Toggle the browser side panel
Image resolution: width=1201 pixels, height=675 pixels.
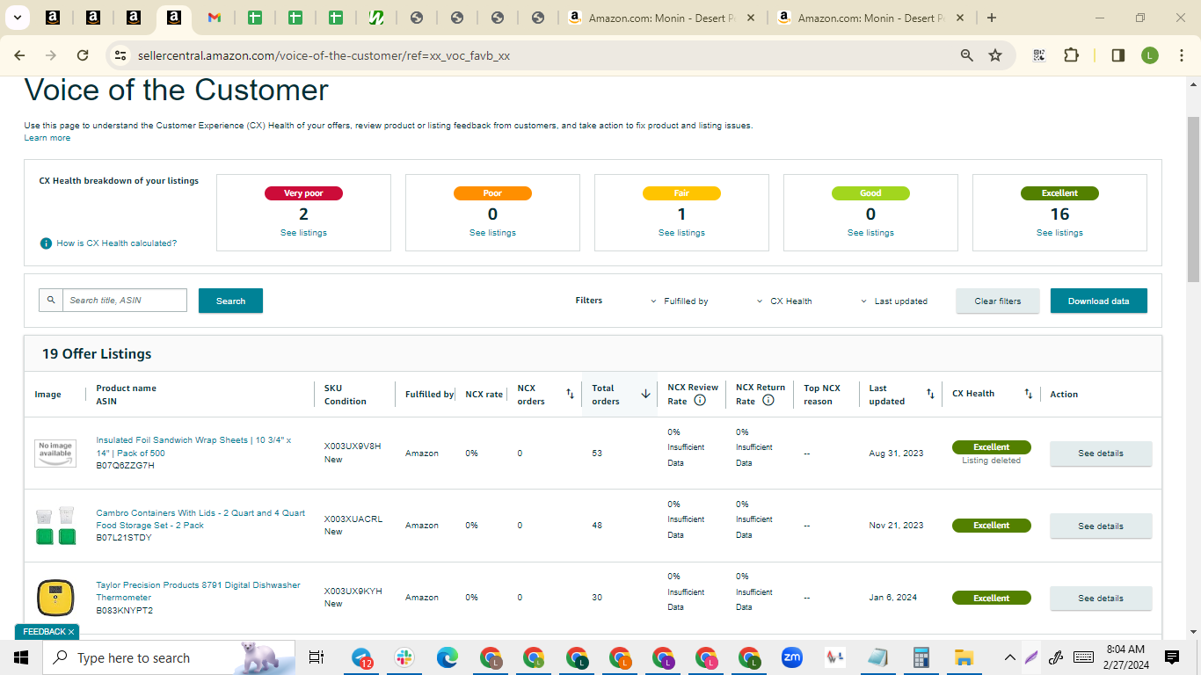(1118, 55)
